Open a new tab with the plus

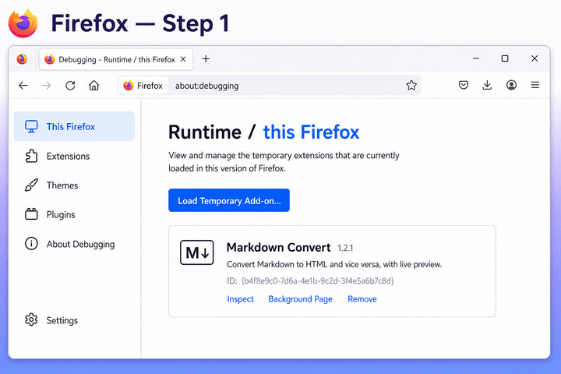coord(206,58)
